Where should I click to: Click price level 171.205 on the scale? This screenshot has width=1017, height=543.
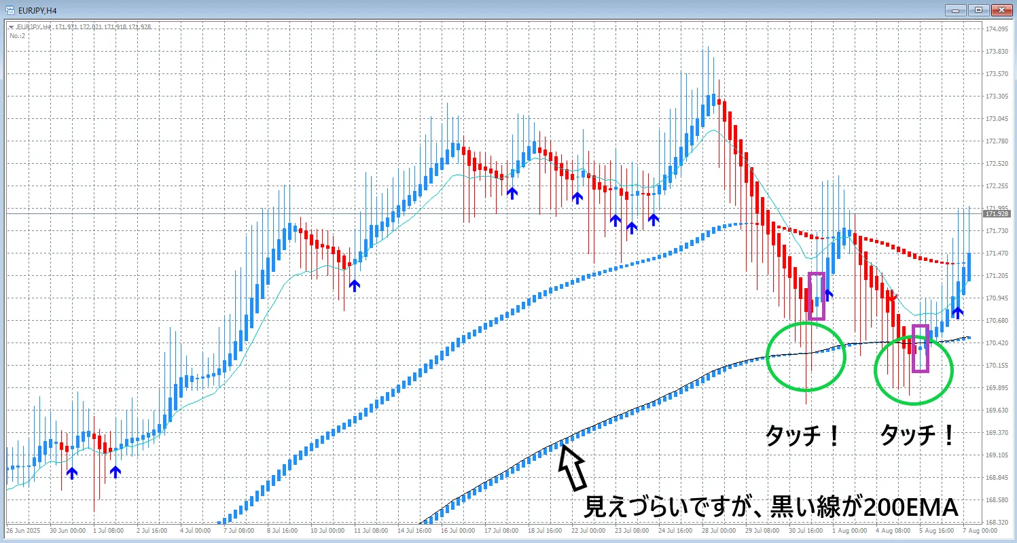(997, 276)
